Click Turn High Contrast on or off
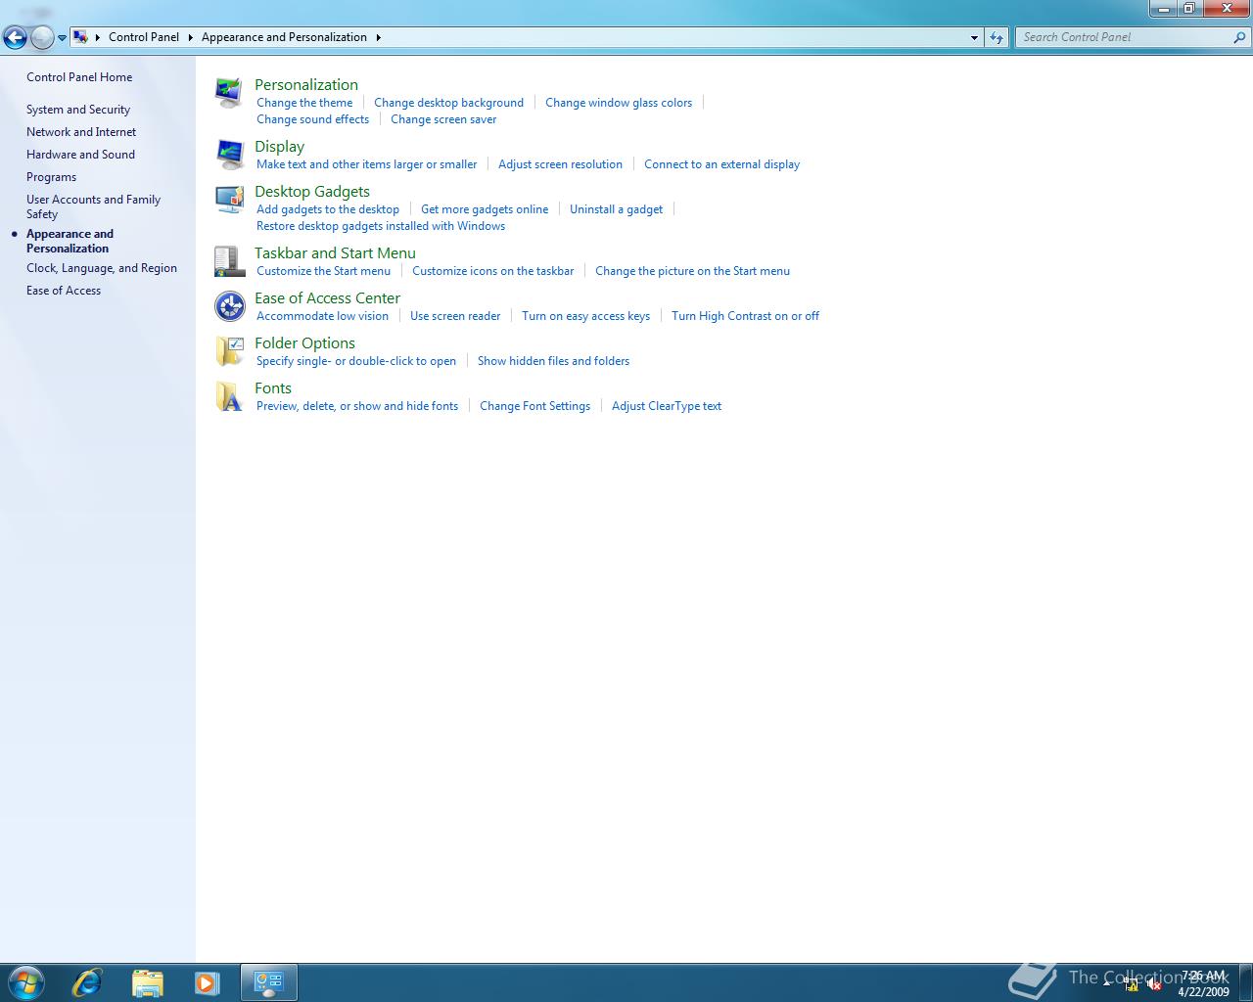Viewport: 1253px width, 1002px height. pos(745,316)
